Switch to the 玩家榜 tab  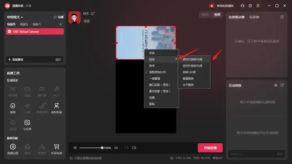point(254,17)
